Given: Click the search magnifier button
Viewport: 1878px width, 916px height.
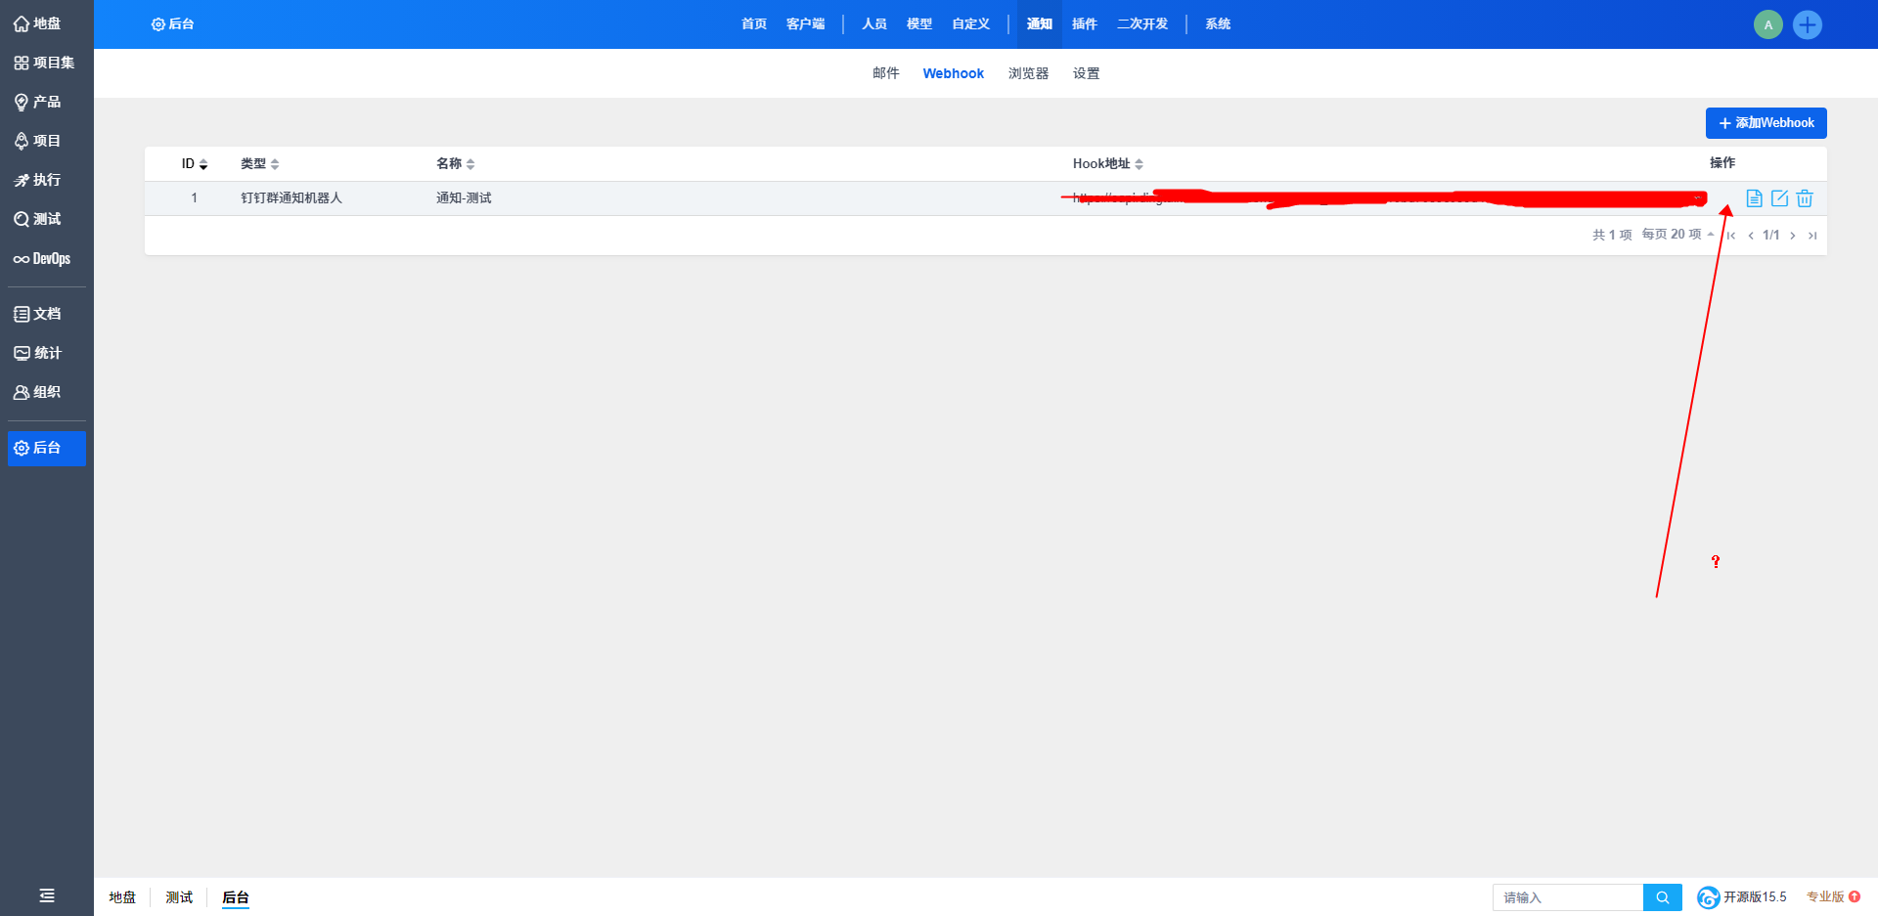Looking at the screenshot, I should [x=1662, y=897].
